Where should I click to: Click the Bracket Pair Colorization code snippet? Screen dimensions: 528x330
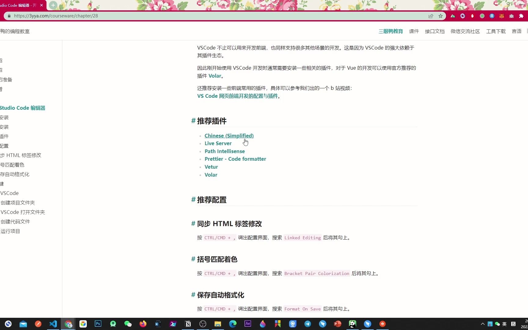317,273
